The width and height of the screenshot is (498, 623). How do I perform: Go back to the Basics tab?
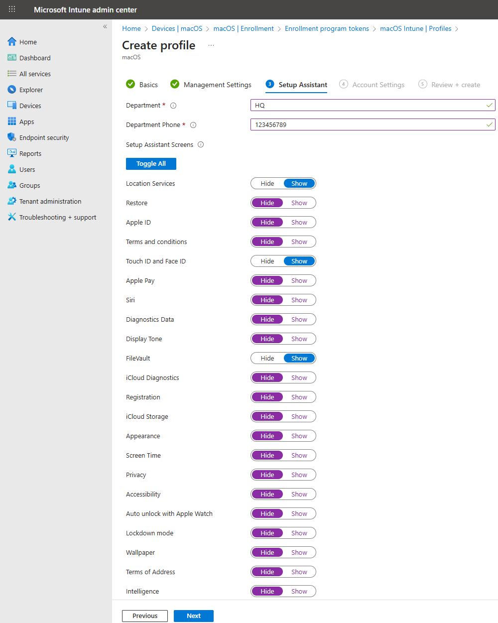148,85
